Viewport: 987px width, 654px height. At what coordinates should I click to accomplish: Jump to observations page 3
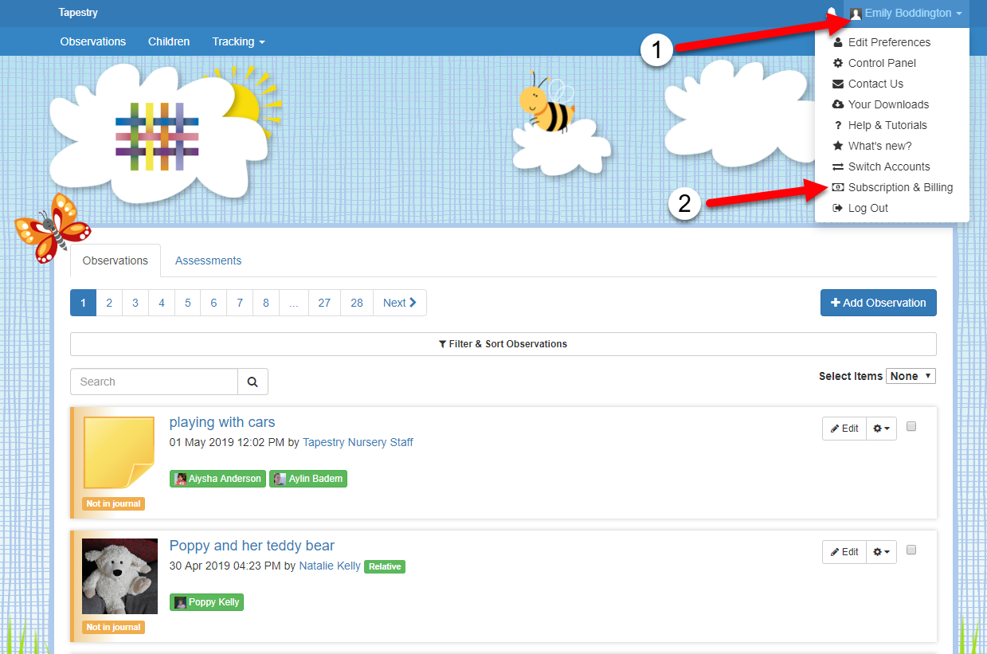(x=135, y=303)
